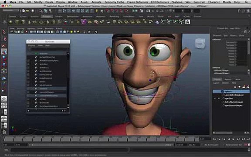Toggle the Attribute Editor display button, top right

pos(240,11)
